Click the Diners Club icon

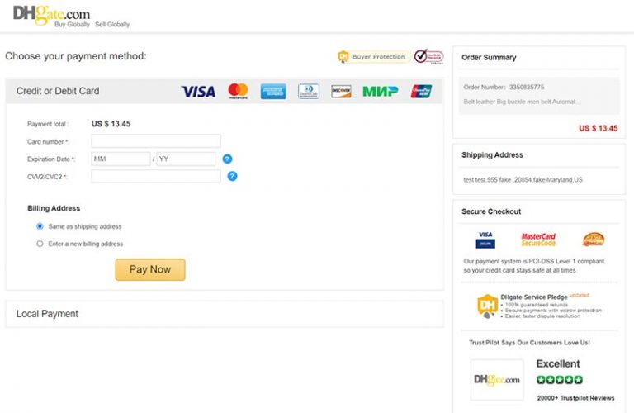309,91
